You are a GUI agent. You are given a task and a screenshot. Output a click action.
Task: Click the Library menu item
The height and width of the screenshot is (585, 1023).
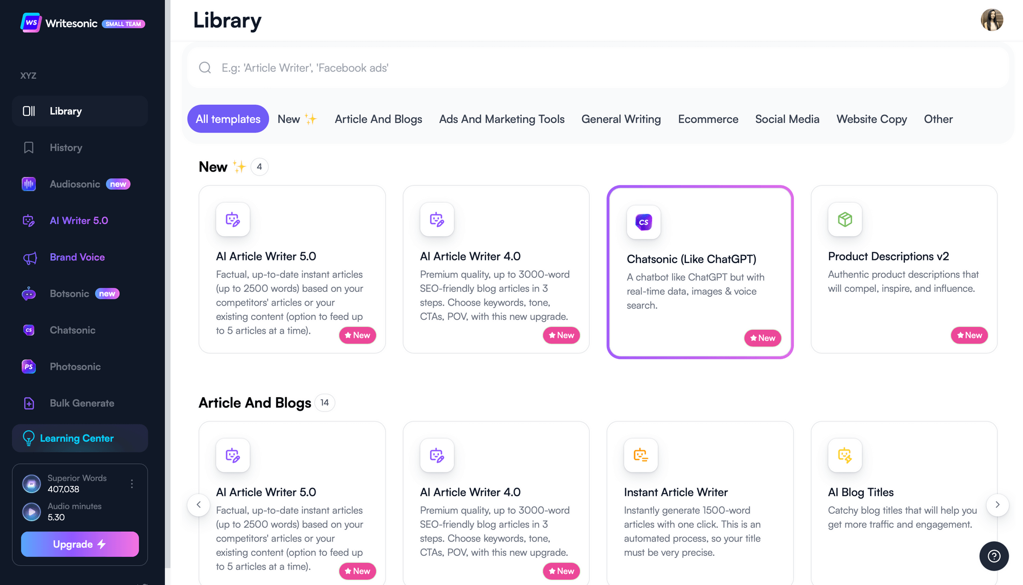tap(79, 111)
